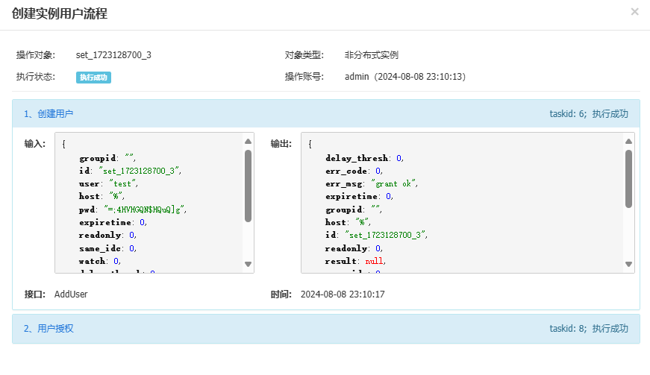
Task: Click the 2024-08-08 23:10:17 time value
Action: point(343,294)
